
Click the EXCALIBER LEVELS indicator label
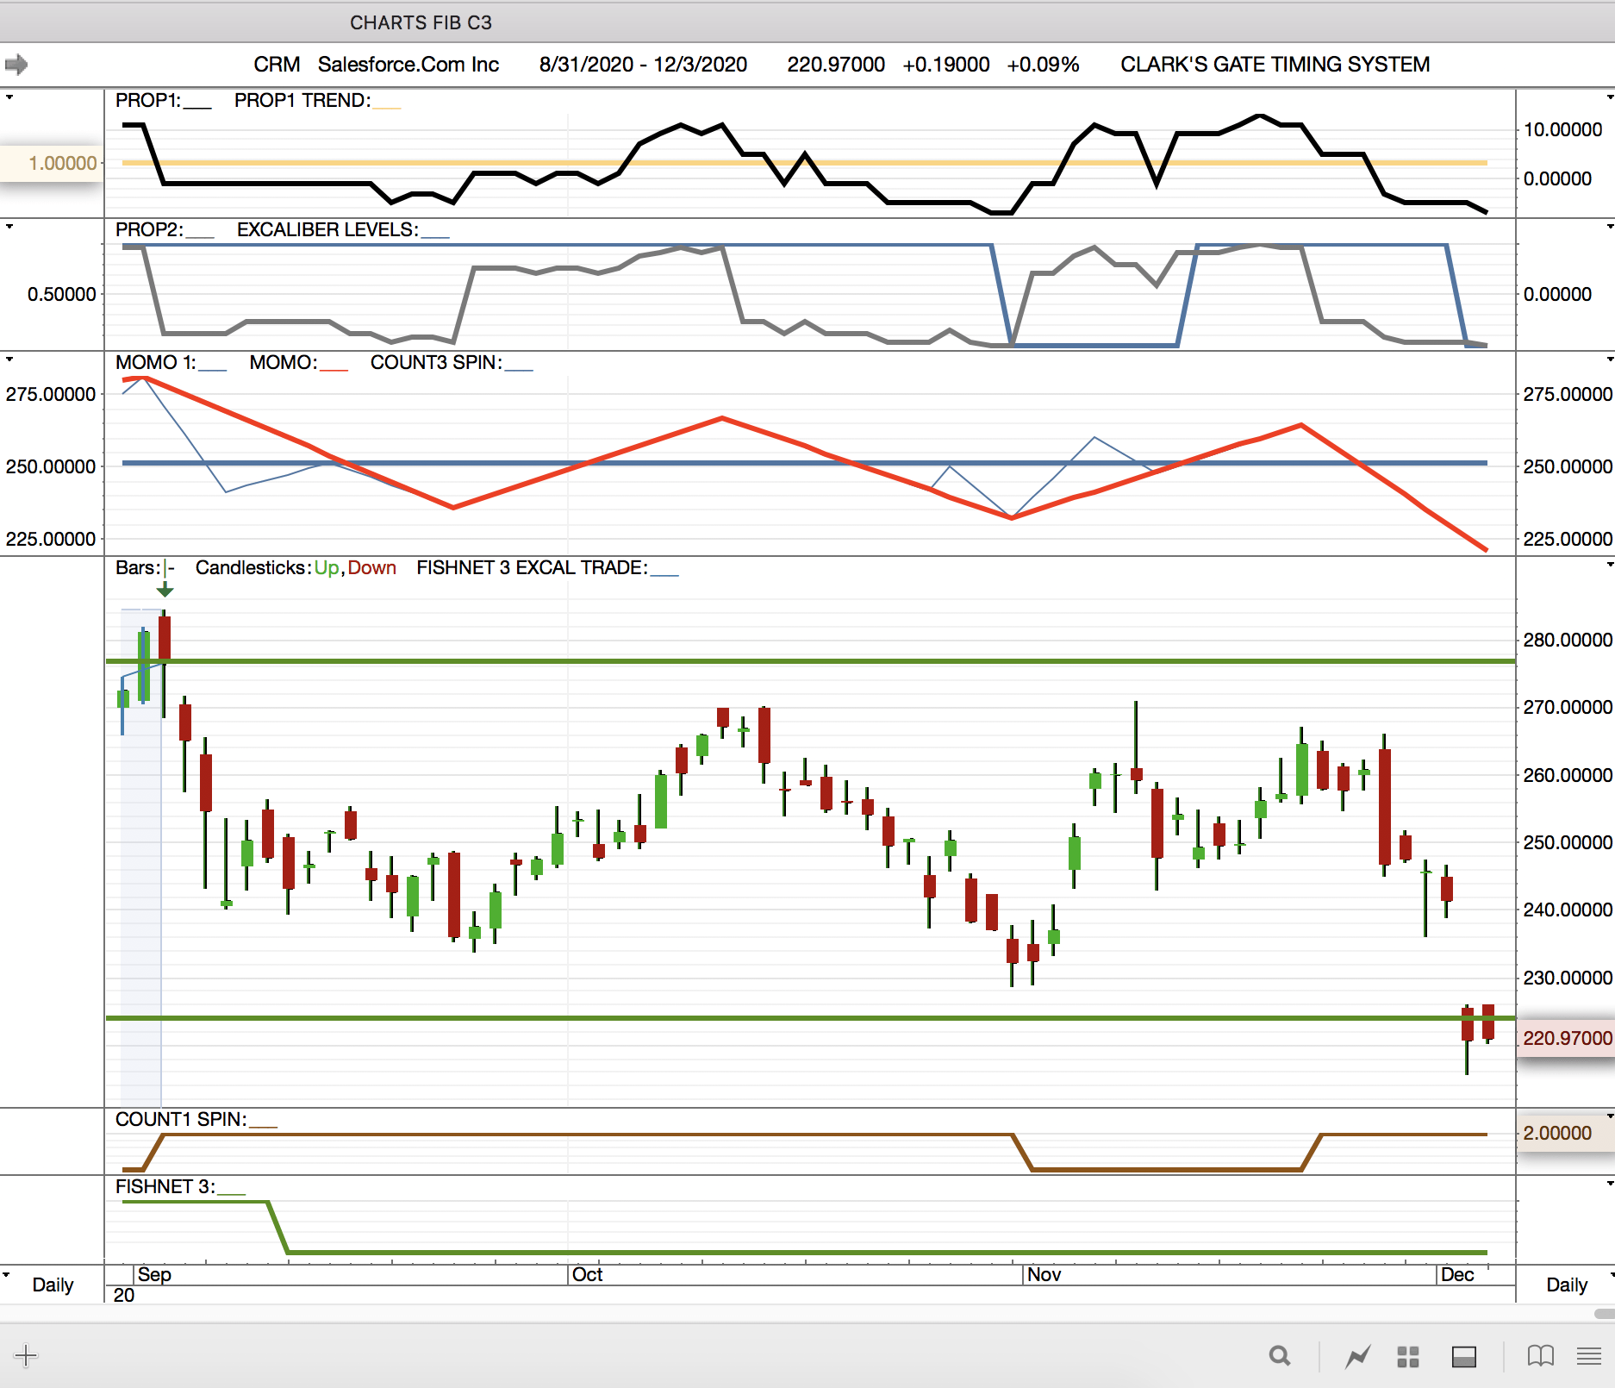point(327,230)
